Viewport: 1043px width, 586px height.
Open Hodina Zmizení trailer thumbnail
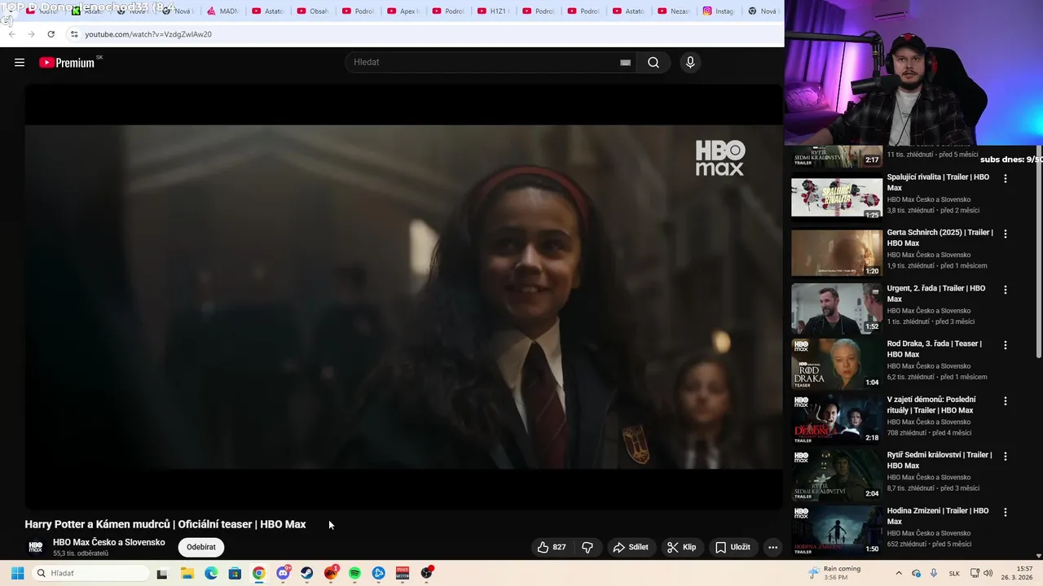(x=837, y=531)
